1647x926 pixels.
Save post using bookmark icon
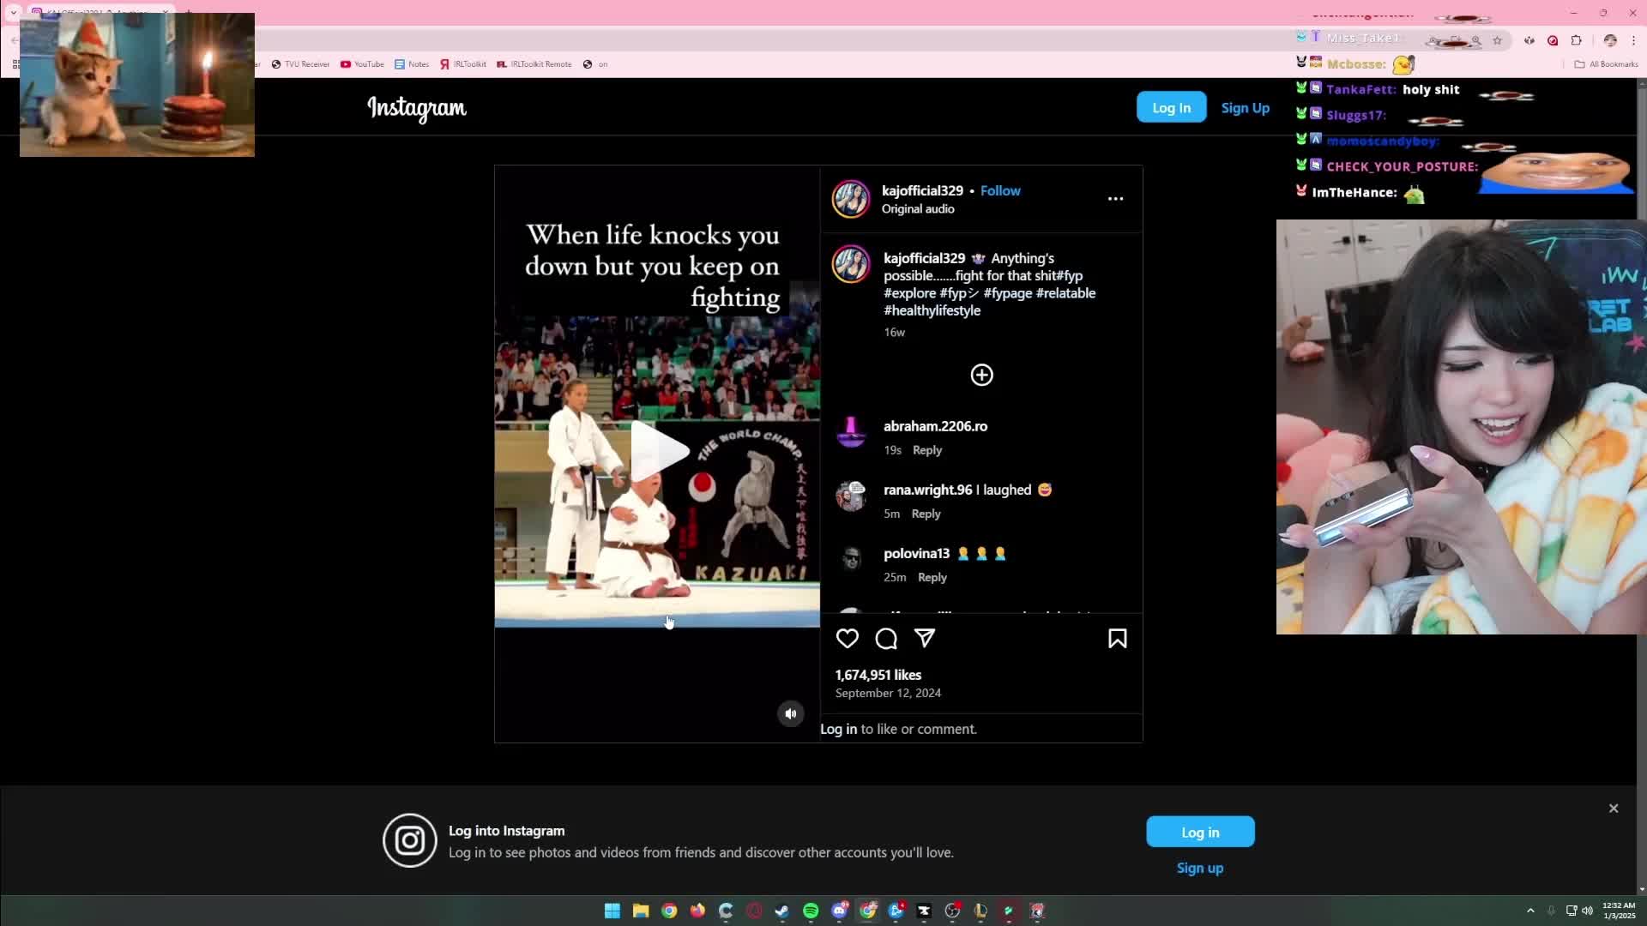point(1117,639)
